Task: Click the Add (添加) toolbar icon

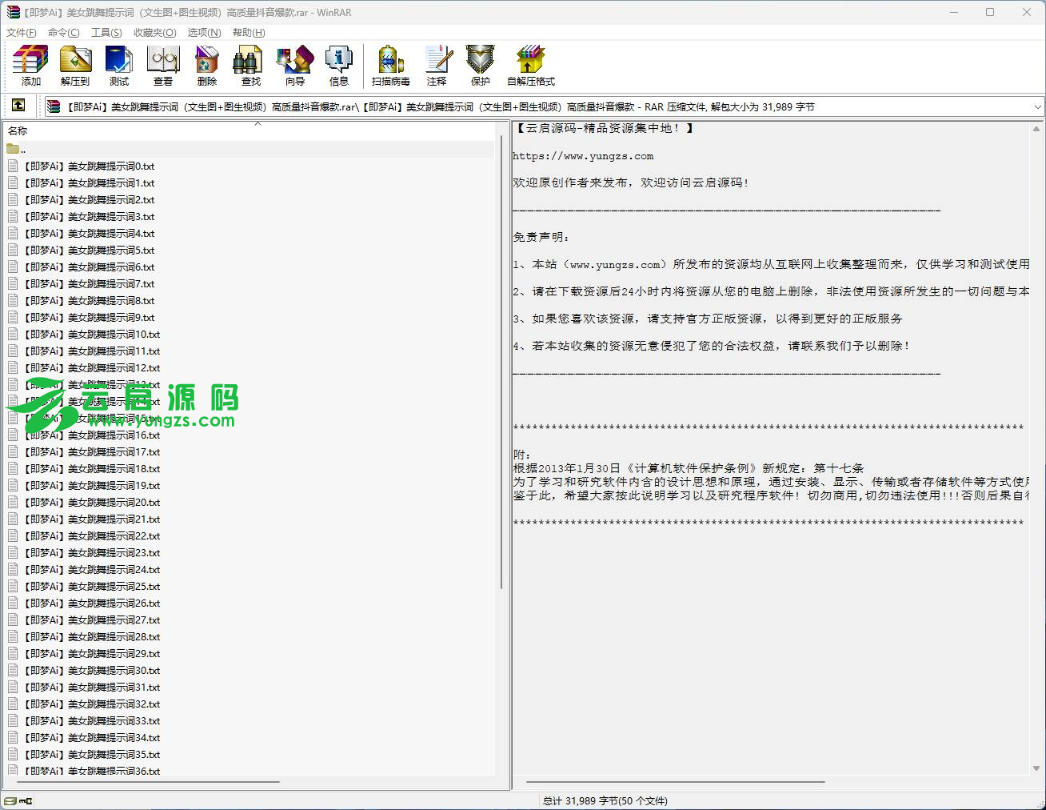Action: coord(30,66)
